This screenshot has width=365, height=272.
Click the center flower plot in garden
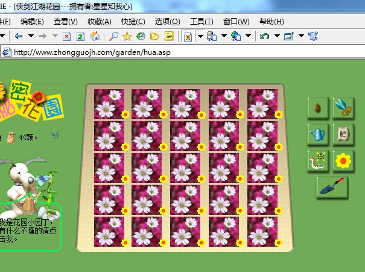(x=186, y=168)
